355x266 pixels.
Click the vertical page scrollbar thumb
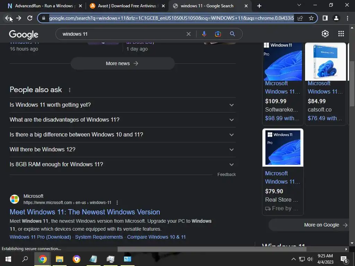352,84
